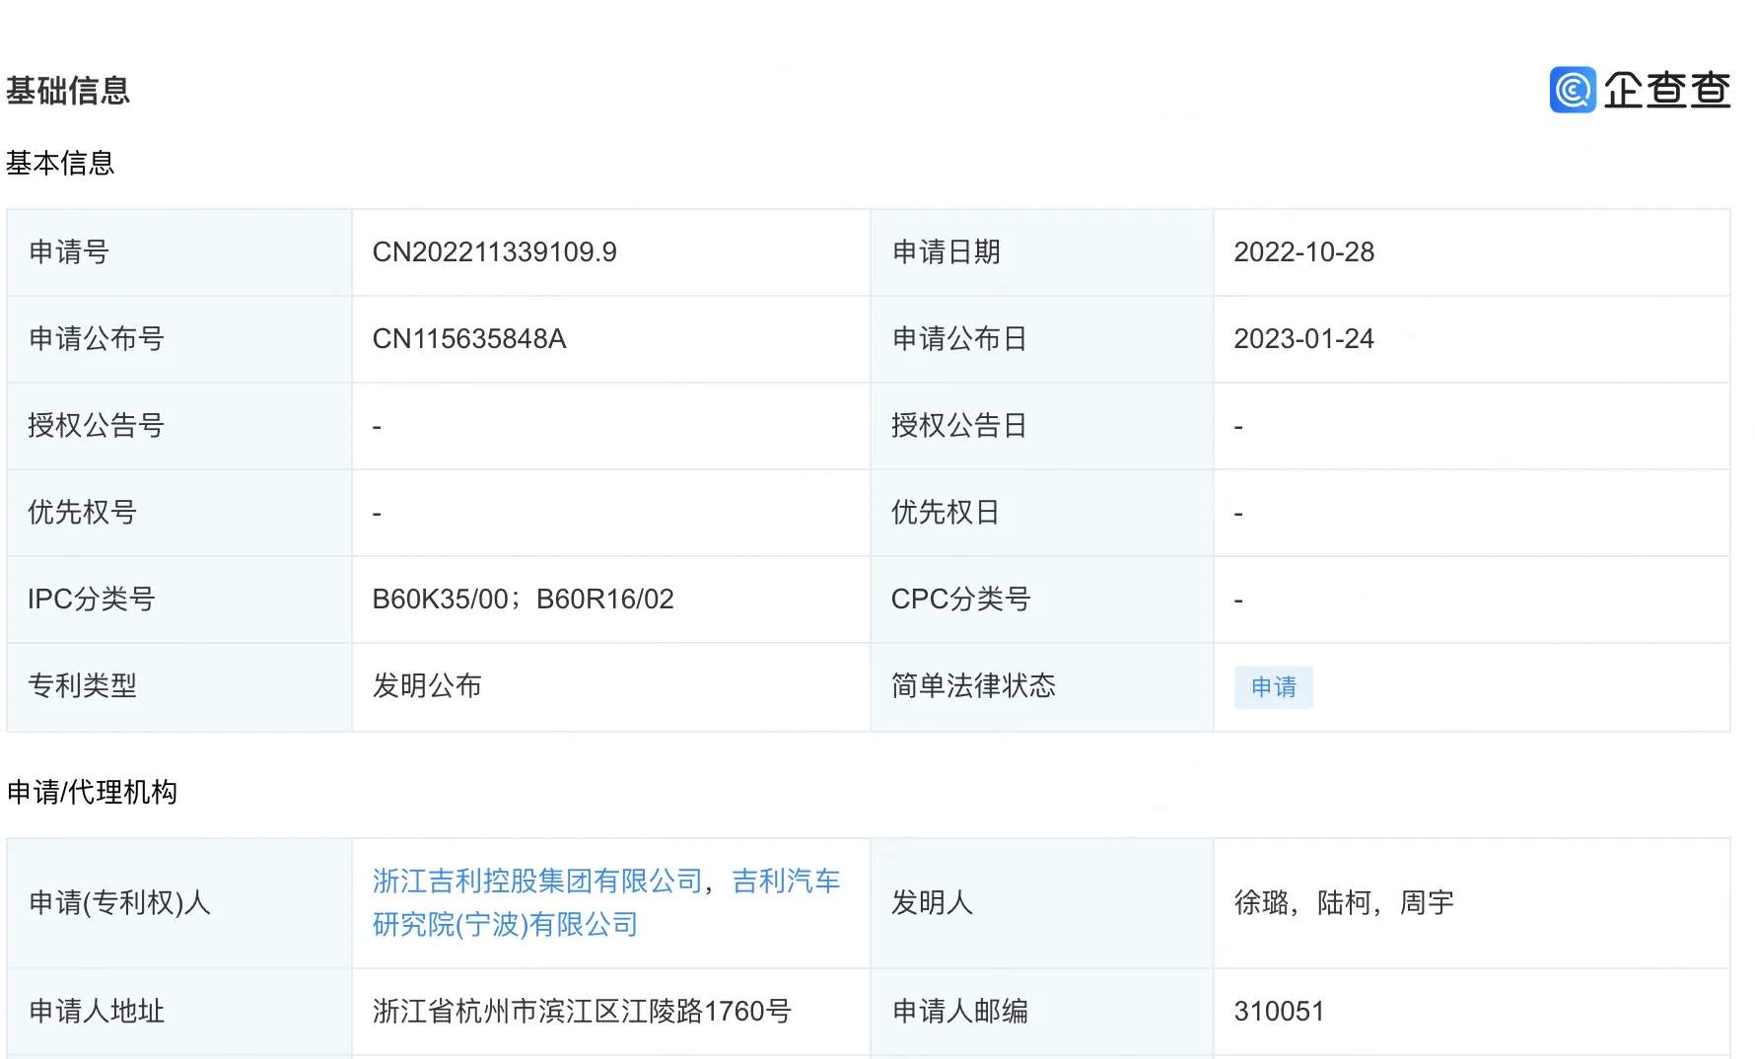Open 浙江吉利控股集团有限公司 applicant link

[x=537, y=881]
